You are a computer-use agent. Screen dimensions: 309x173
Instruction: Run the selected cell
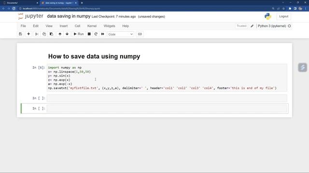79,34
